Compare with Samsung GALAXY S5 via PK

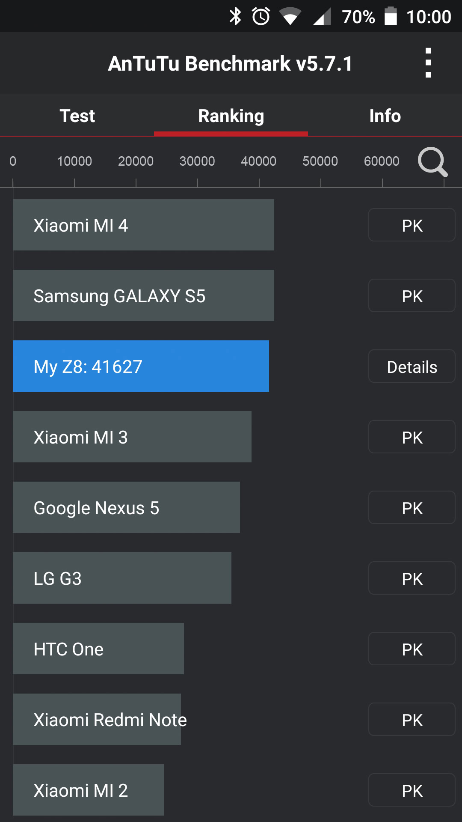tap(412, 296)
